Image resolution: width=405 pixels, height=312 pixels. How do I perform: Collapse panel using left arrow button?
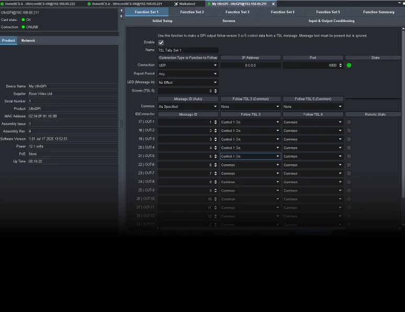[121, 10]
